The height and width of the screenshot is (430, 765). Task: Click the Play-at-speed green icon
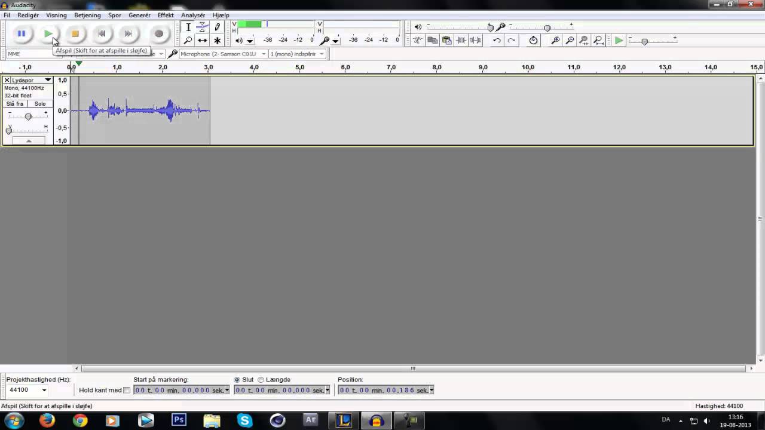(x=619, y=41)
